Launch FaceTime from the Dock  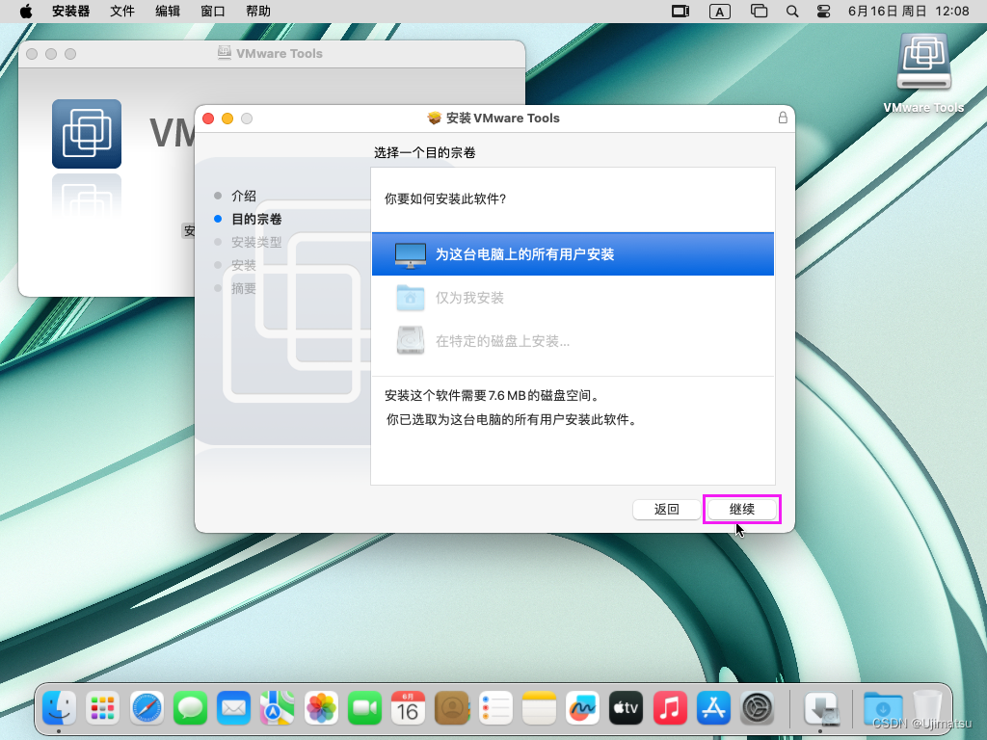[364, 708]
